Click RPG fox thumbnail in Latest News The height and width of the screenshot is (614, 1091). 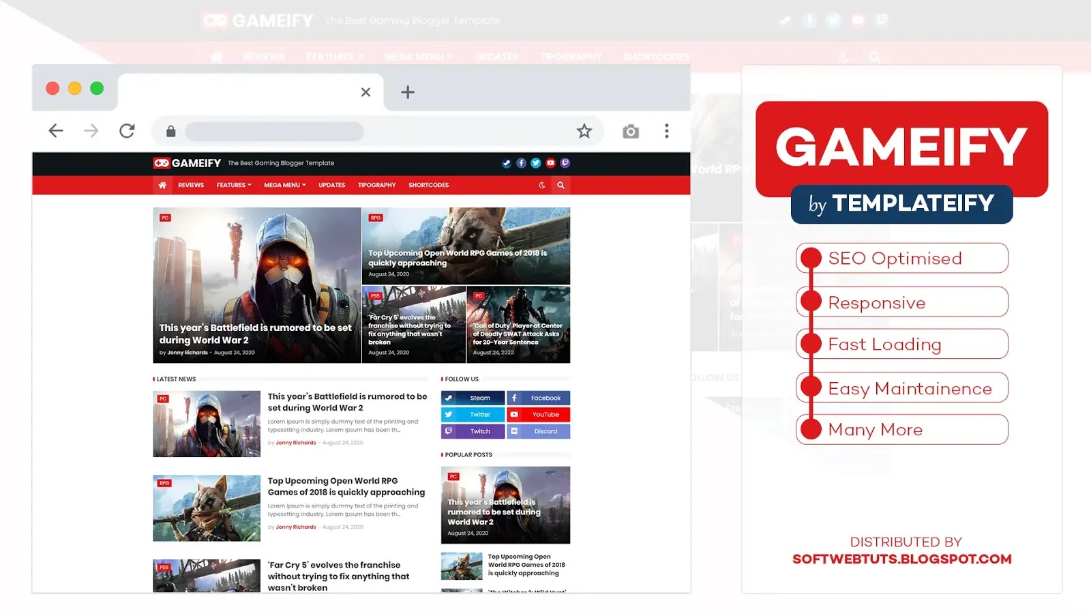click(x=207, y=508)
